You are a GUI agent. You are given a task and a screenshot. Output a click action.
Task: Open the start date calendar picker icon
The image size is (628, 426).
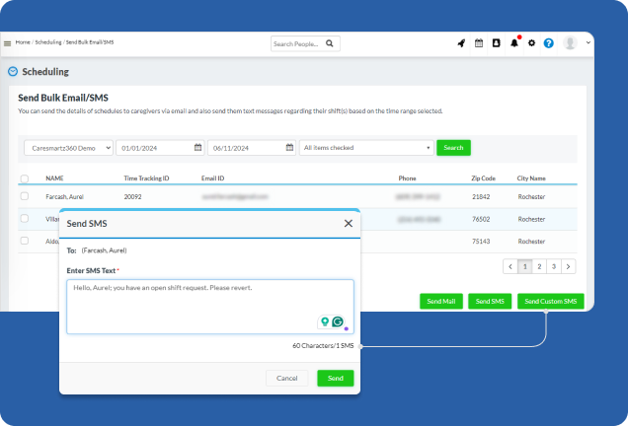pyautogui.click(x=198, y=148)
